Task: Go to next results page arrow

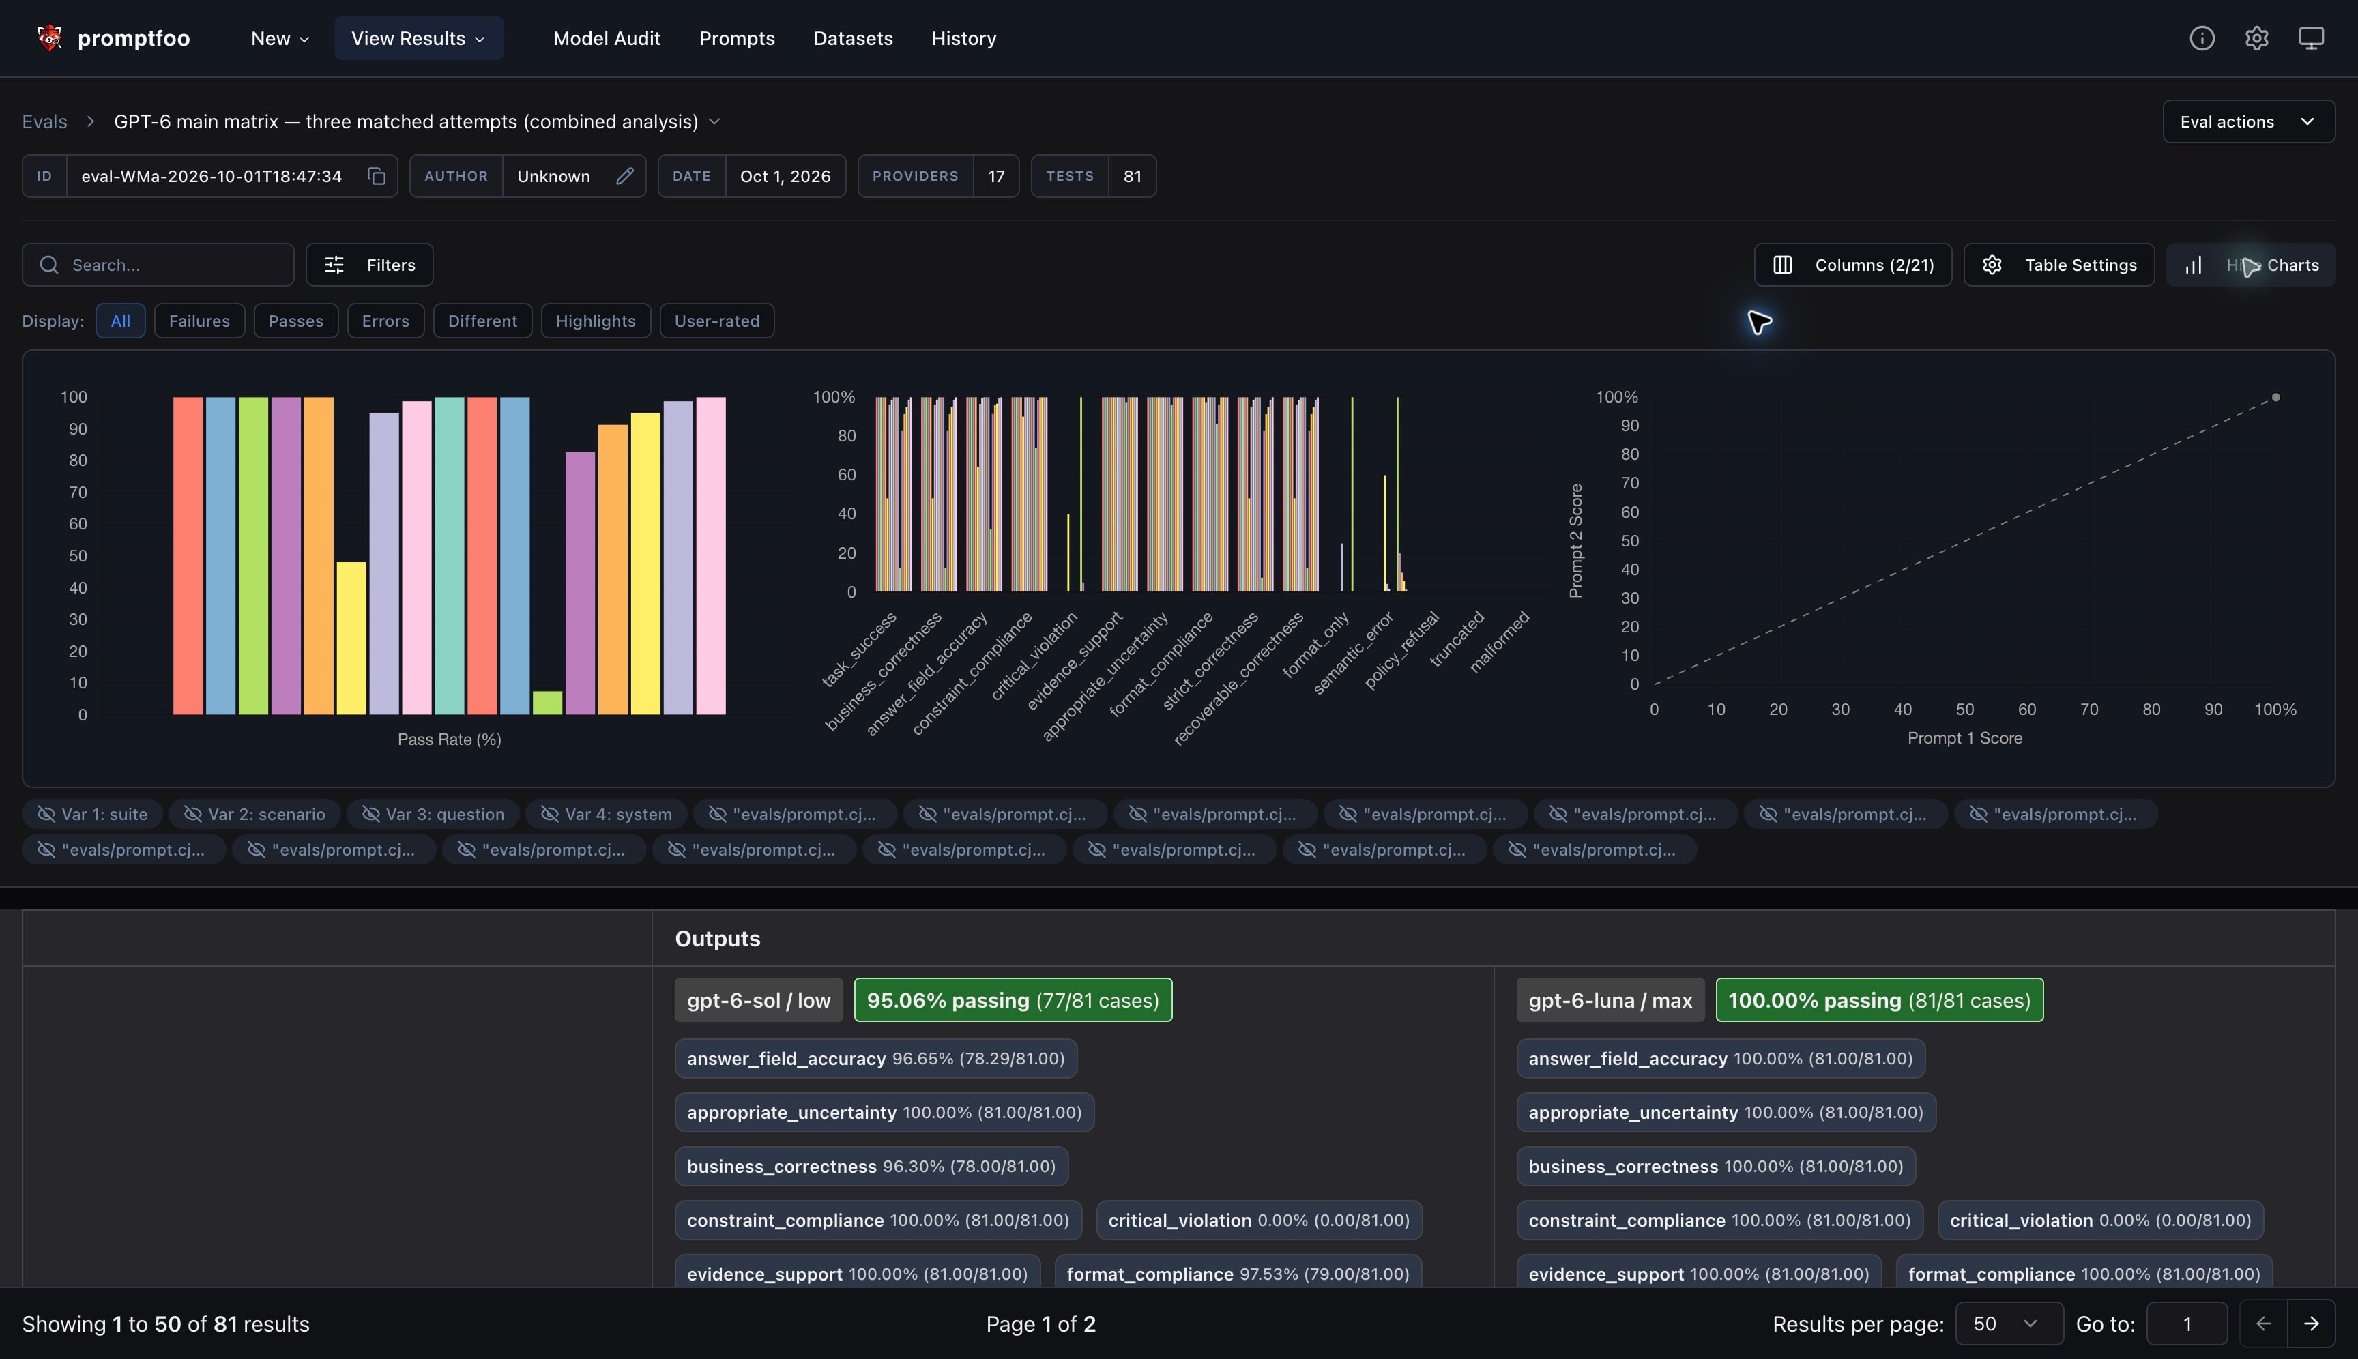Action: pyautogui.click(x=2312, y=1324)
